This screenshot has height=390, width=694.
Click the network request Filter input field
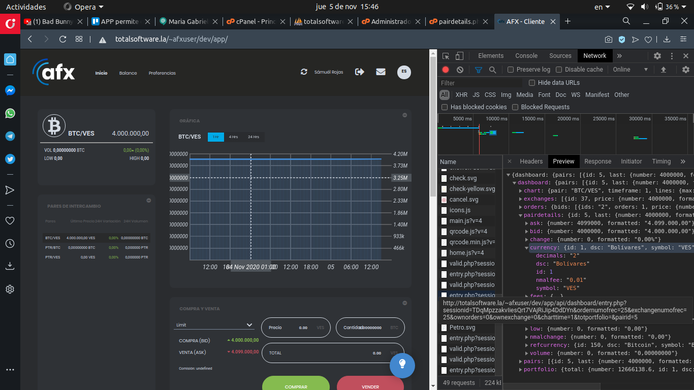click(481, 83)
